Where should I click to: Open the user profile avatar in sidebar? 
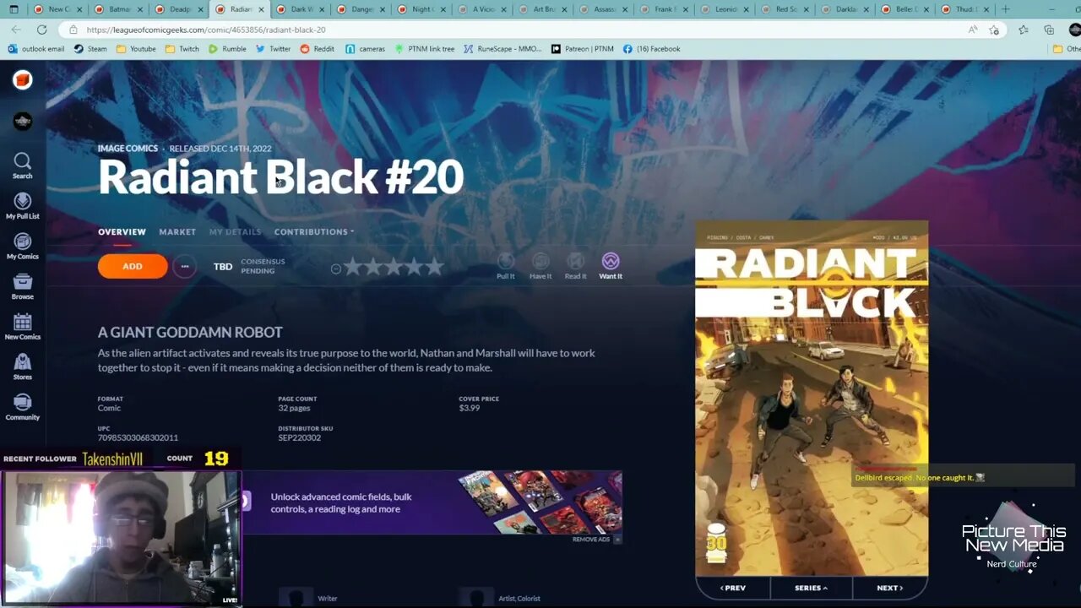click(23, 122)
